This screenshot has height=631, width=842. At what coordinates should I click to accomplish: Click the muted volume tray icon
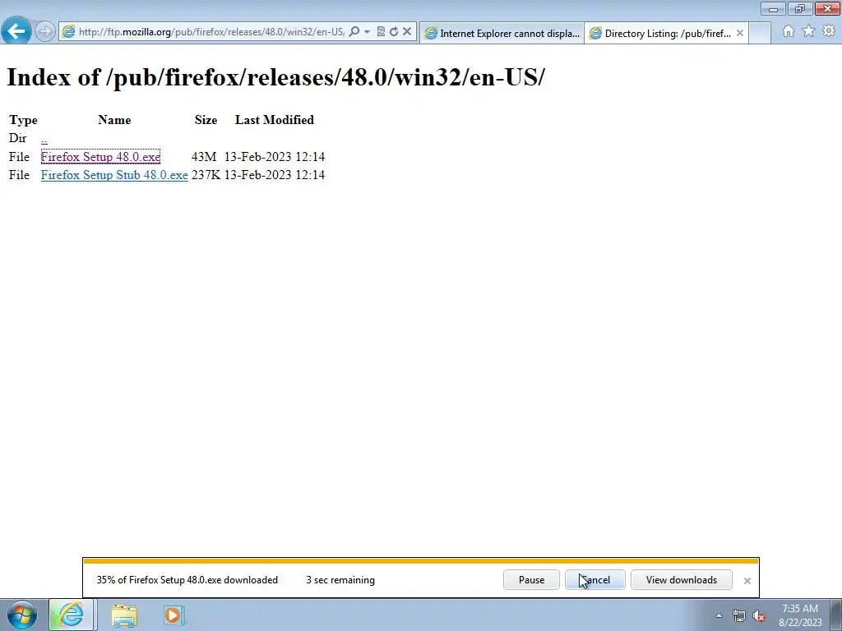(759, 616)
